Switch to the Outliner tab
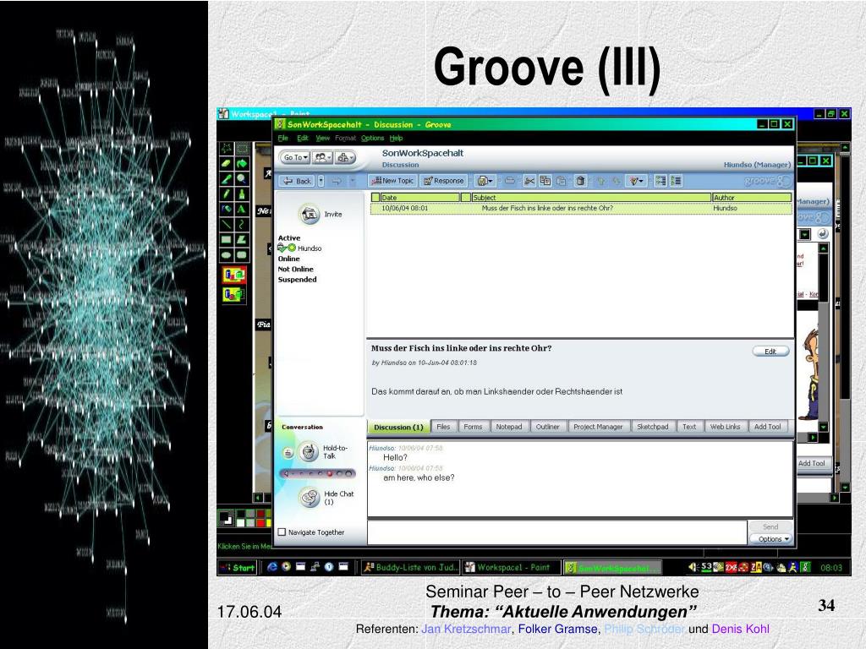 pos(547,427)
